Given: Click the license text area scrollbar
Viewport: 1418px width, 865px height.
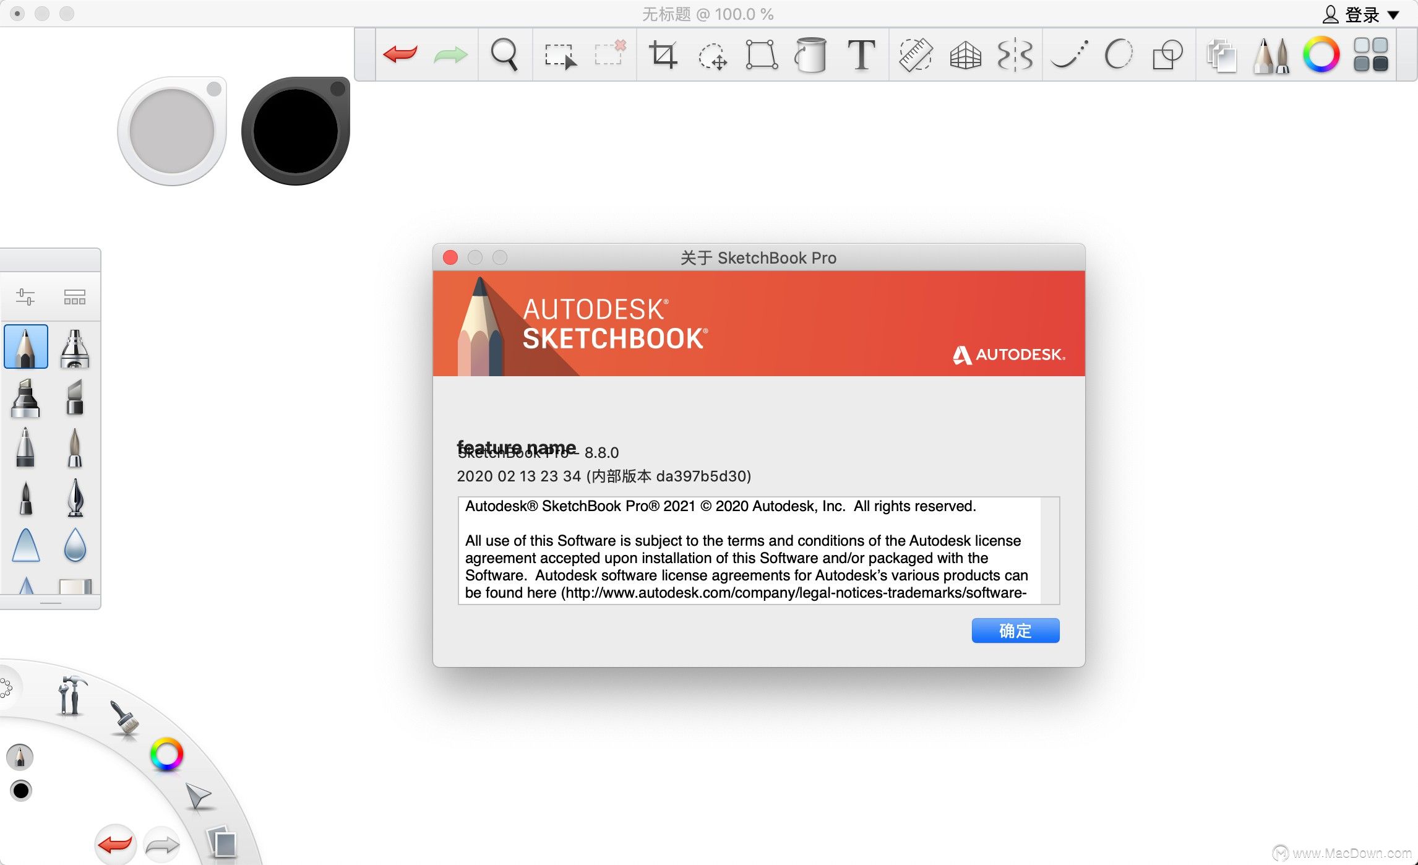Looking at the screenshot, I should click(1050, 550).
